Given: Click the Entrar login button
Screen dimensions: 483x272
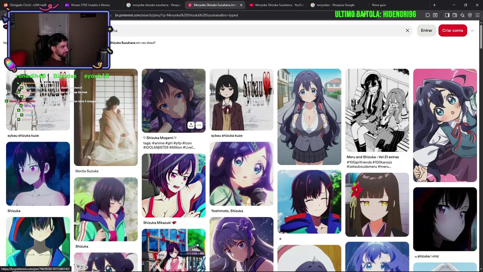Looking at the screenshot, I should [426, 30].
